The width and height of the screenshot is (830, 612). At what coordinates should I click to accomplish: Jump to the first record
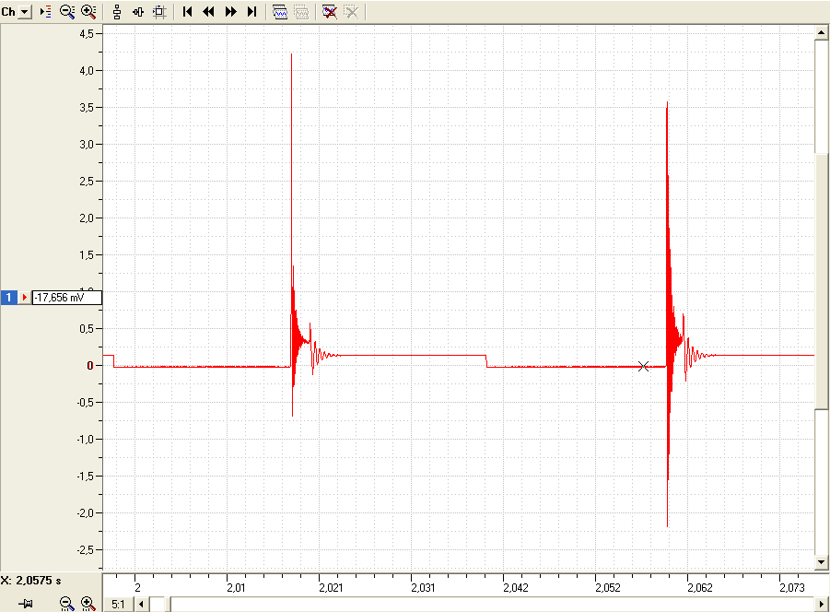tap(187, 12)
